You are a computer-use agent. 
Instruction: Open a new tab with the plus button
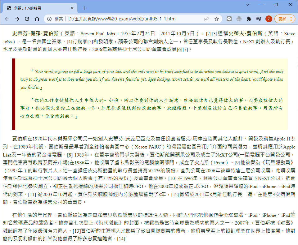coord(84,8)
